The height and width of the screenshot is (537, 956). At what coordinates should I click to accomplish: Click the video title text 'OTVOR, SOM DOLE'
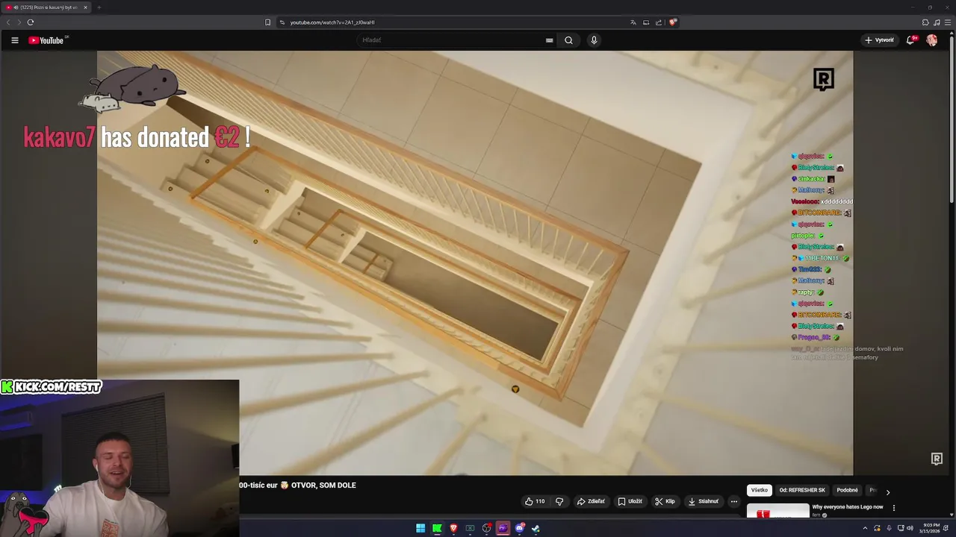coord(323,486)
